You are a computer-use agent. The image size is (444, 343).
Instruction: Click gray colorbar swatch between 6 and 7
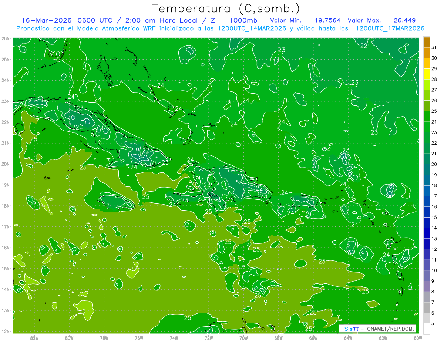point(427,307)
